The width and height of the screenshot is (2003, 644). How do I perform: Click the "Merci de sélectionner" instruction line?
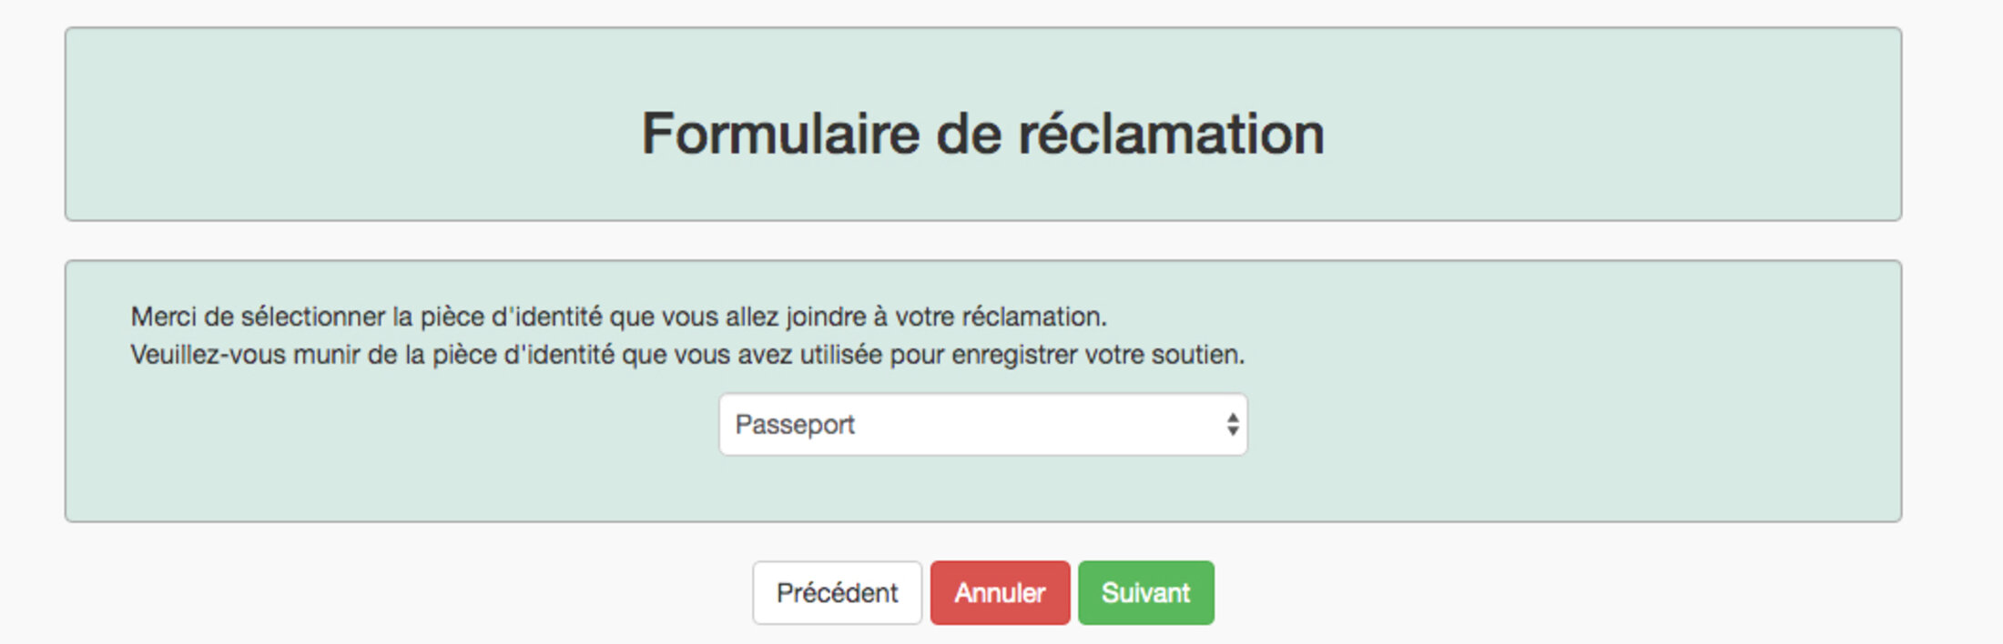(x=618, y=317)
